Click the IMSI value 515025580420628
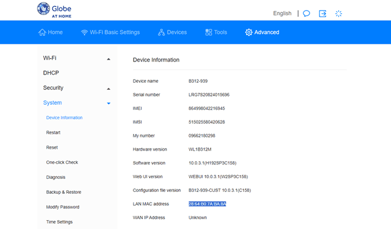This screenshot has height=229, width=391. tap(207, 122)
